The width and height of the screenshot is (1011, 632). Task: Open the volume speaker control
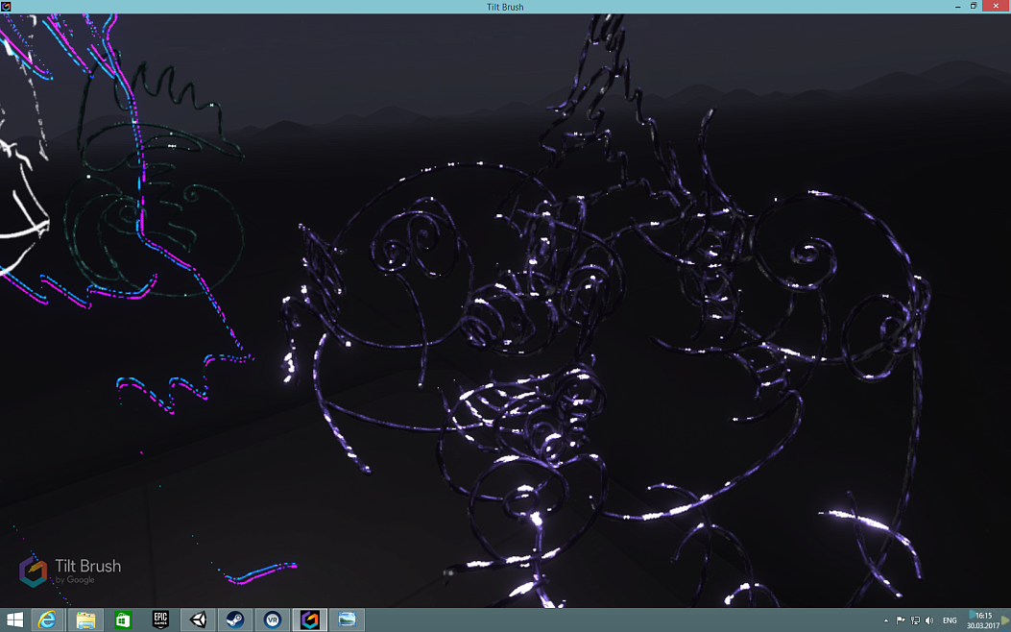(x=929, y=620)
